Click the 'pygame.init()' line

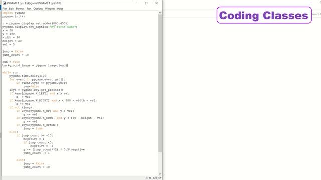pos(14,16)
